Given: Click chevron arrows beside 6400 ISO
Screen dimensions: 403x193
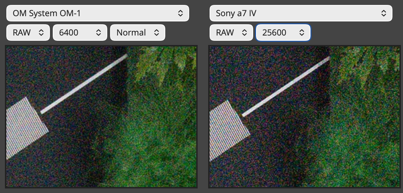Looking at the screenshot, I should 98,33.
